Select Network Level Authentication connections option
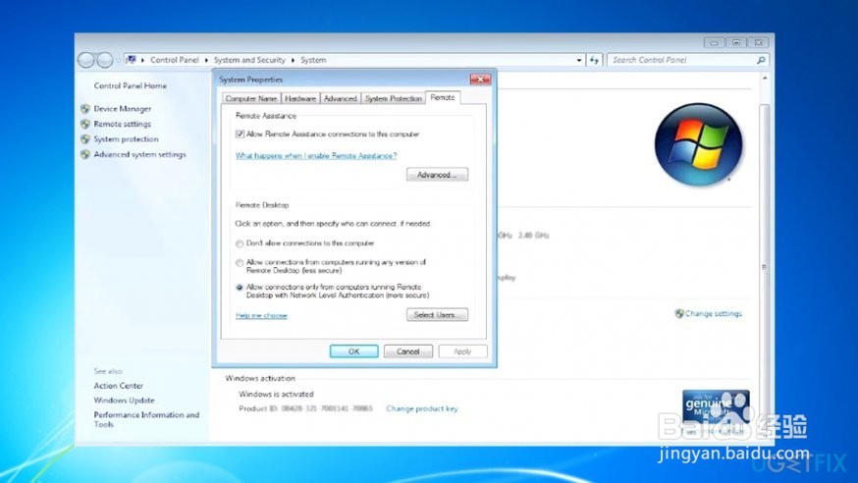Screen dimensions: 858x483 pyautogui.click(x=240, y=288)
